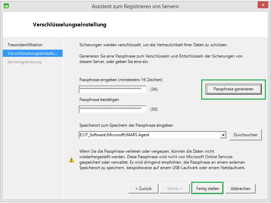
Task: Select the Verschlüsselungseinstellu... step in sidebar
Action: [x=33, y=53]
